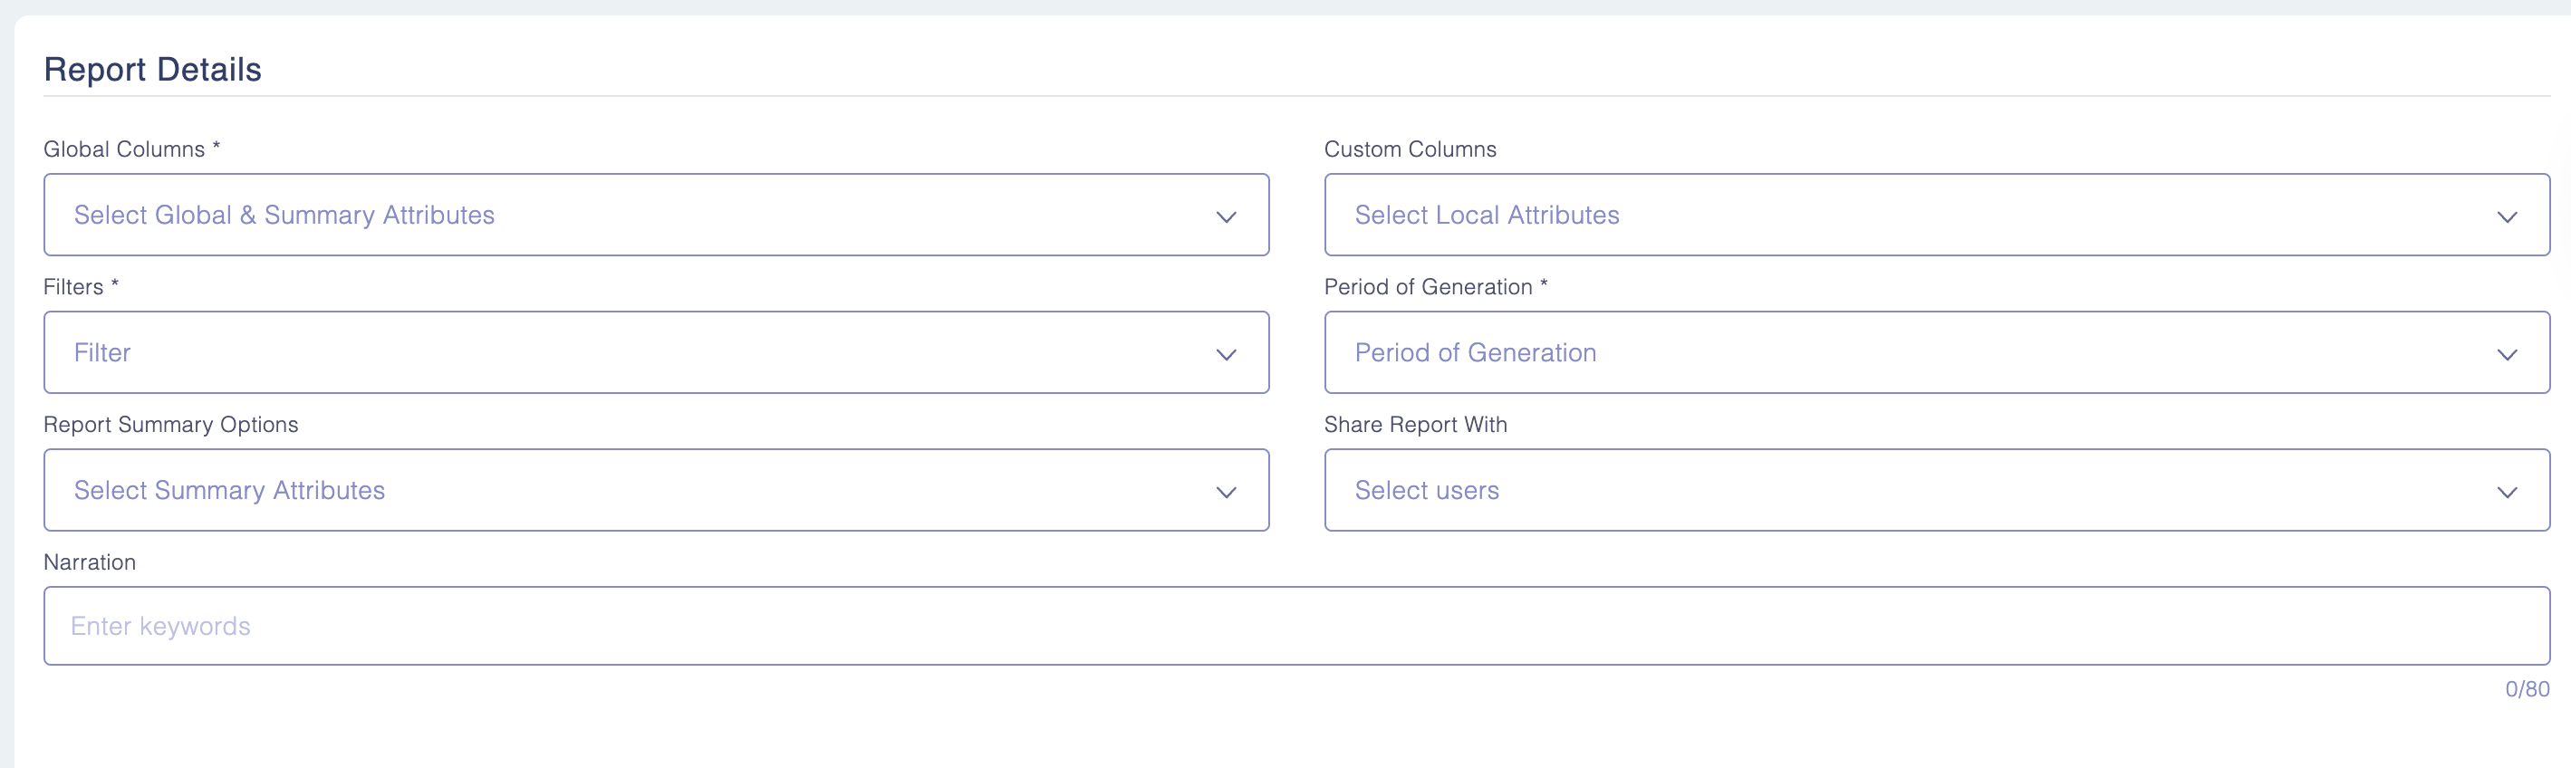This screenshot has height=768, width=2571.
Task: Click the Share Report With label
Action: (x=1415, y=424)
